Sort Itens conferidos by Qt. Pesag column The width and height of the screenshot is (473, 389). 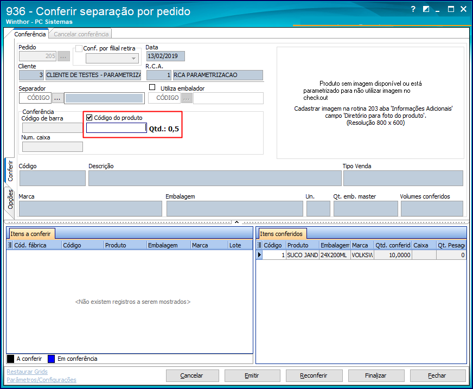click(451, 245)
